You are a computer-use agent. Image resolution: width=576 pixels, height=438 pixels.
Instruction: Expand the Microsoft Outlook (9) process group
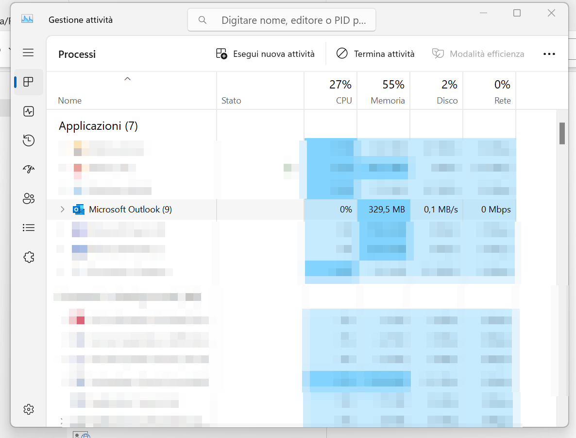tap(62, 209)
